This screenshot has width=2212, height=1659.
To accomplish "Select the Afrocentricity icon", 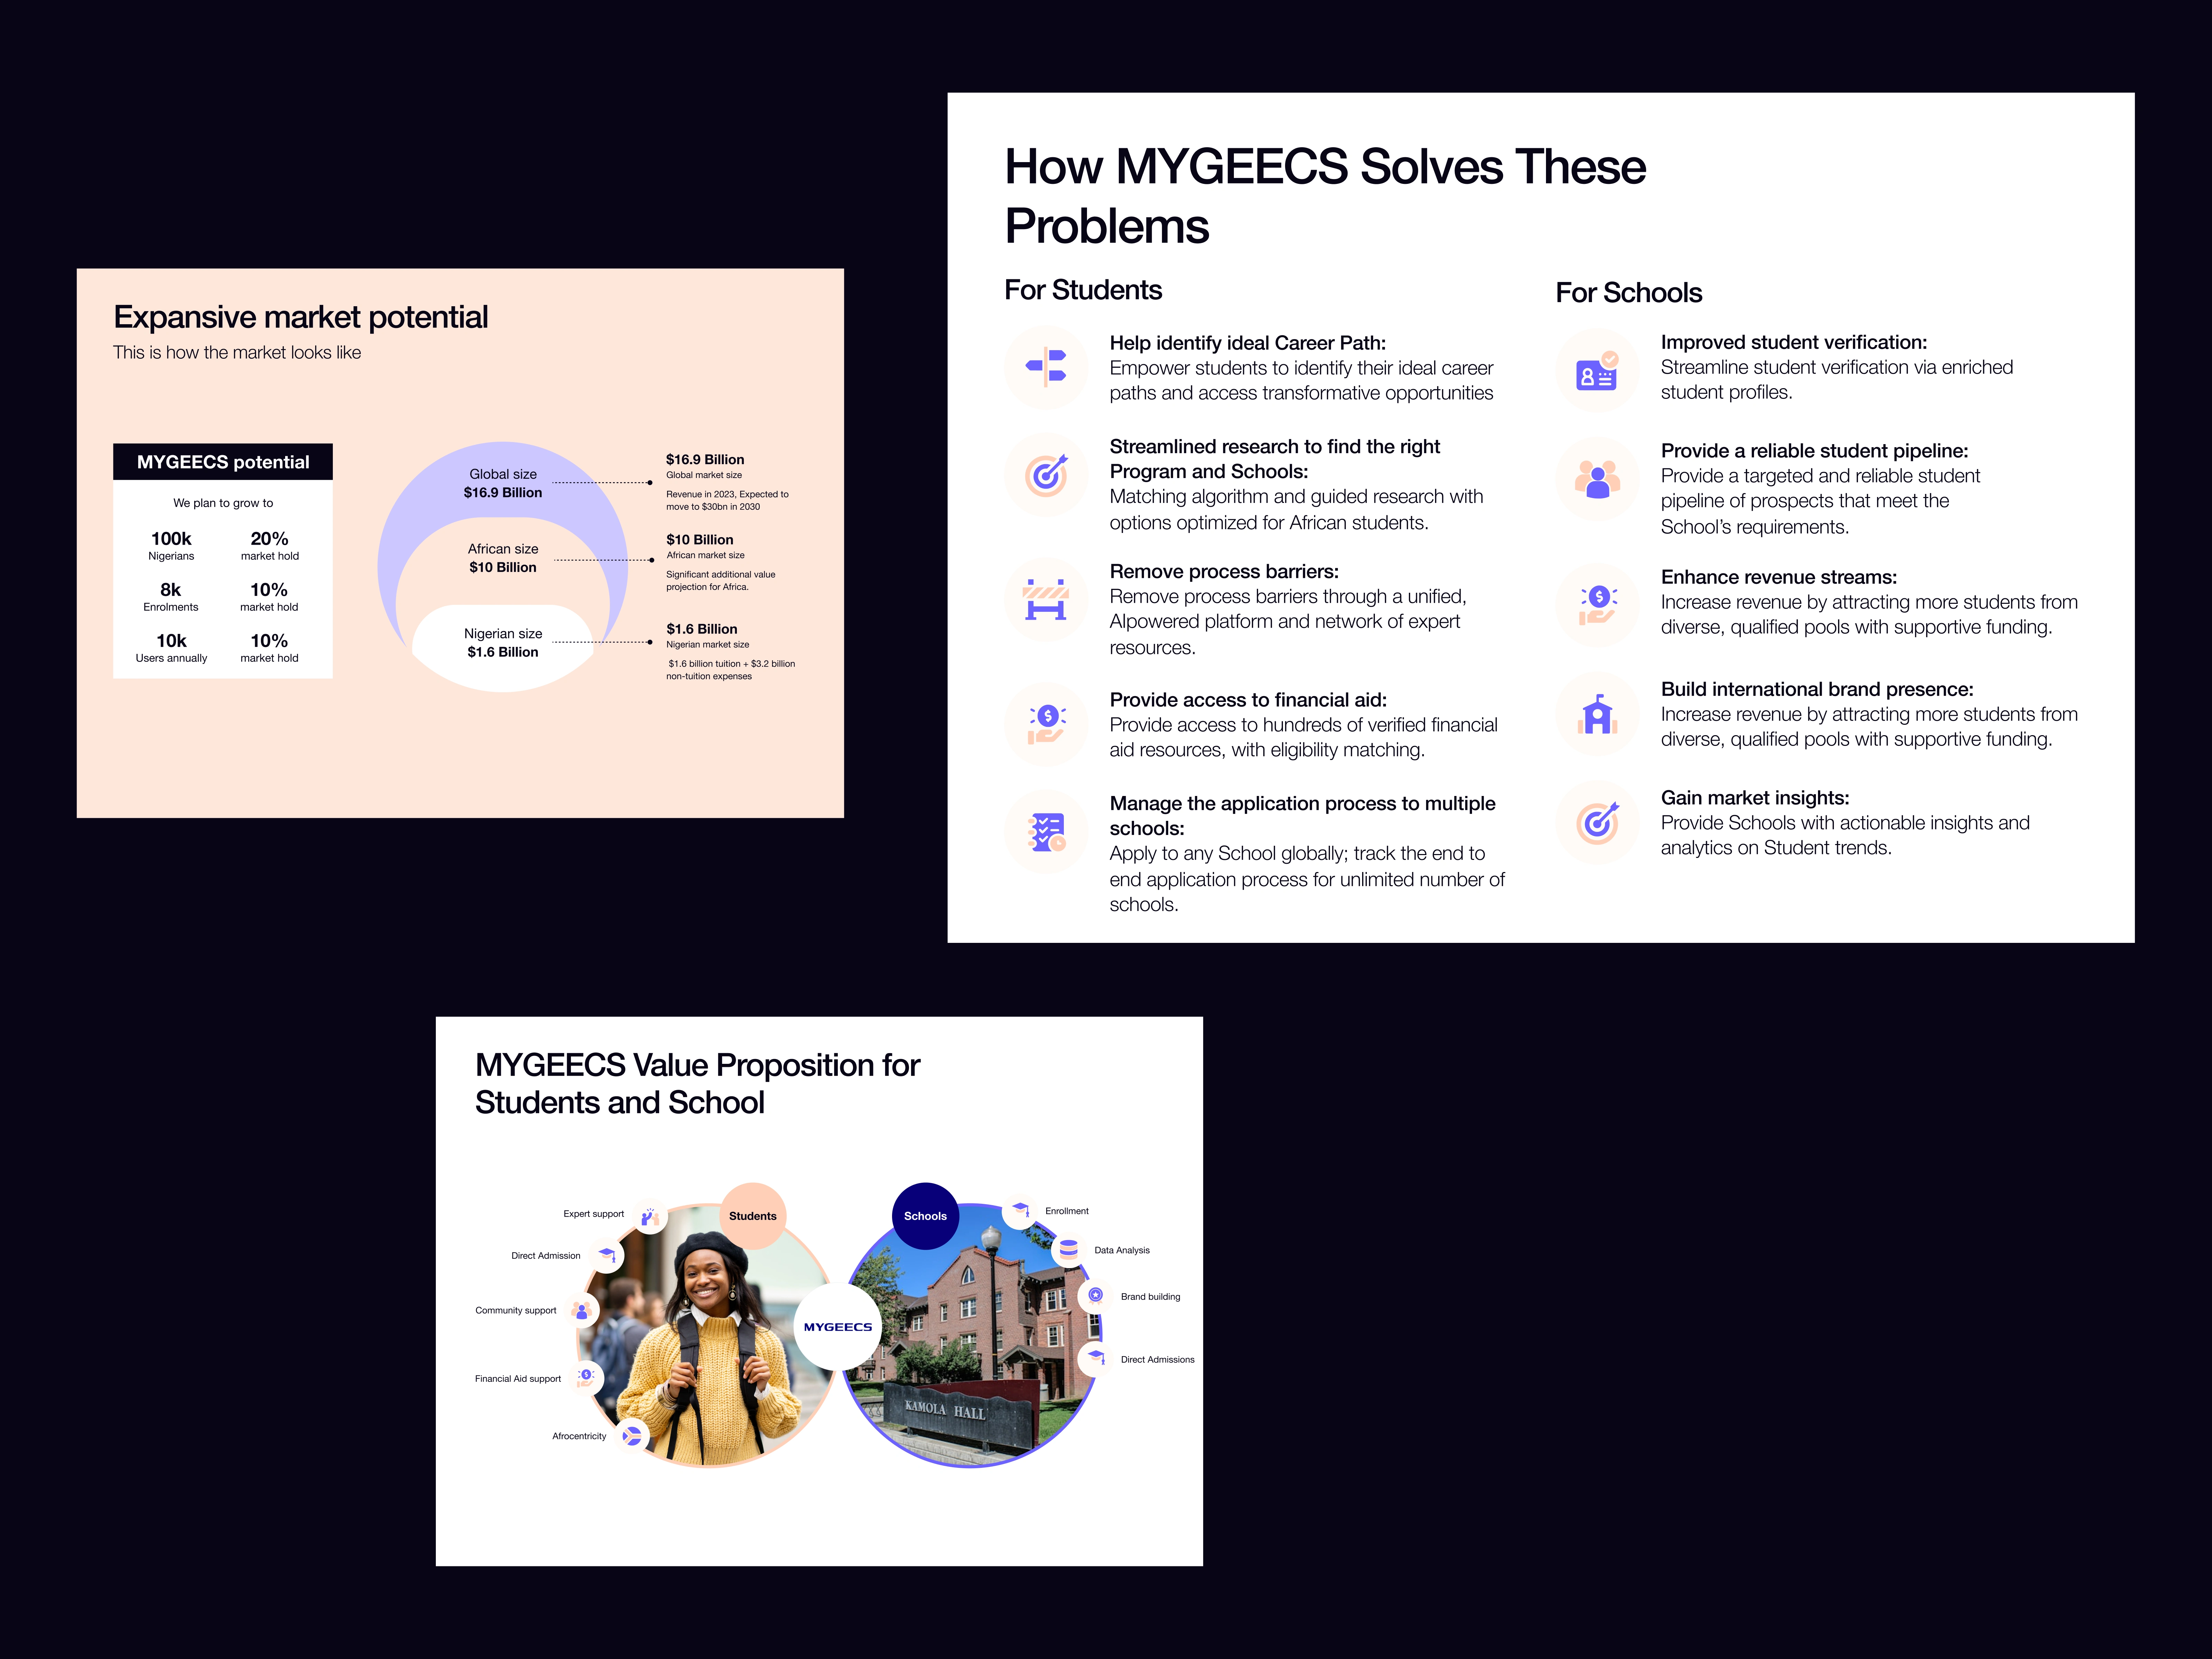I will (x=632, y=1436).
